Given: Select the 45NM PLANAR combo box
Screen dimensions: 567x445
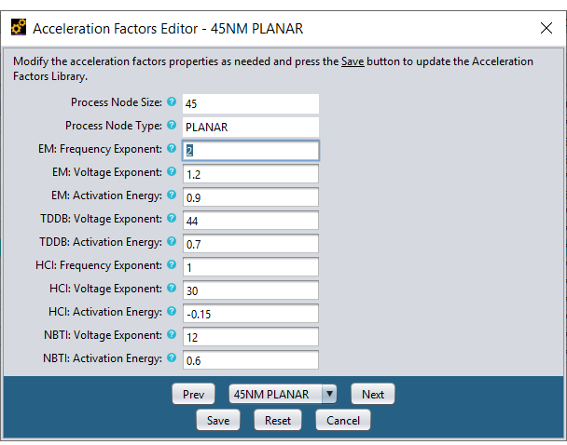Looking at the screenshot, I should coord(283,394).
